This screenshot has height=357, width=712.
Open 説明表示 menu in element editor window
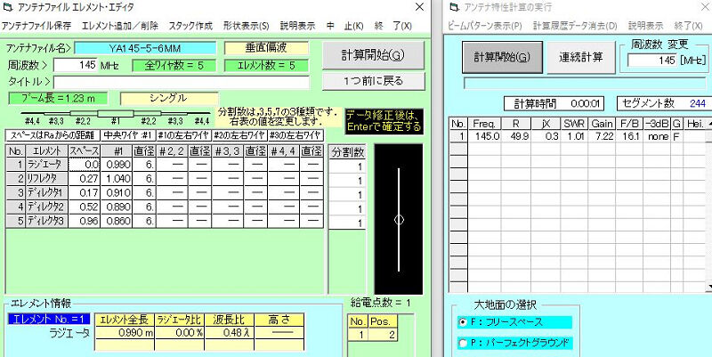[x=297, y=26]
